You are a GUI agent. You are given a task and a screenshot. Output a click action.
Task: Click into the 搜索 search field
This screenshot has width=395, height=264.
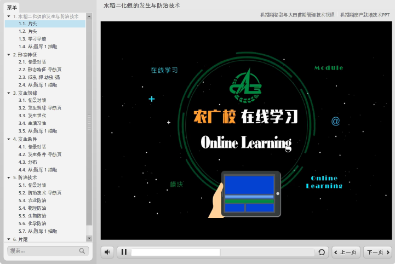tap(43, 251)
